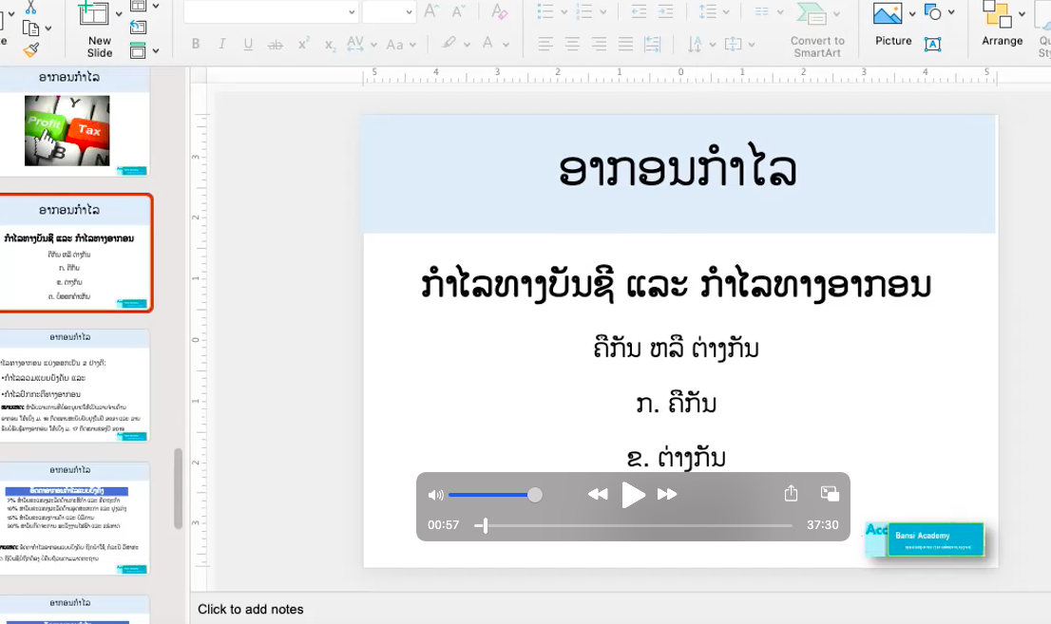The image size is (1051, 624).
Task: Apply the font color
Action: [488, 44]
